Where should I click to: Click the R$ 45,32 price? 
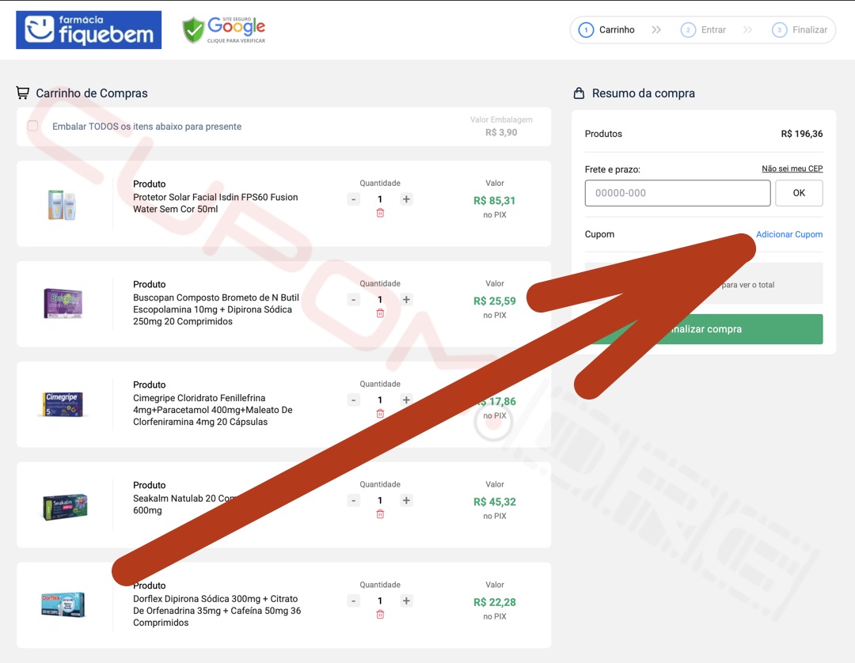(495, 502)
